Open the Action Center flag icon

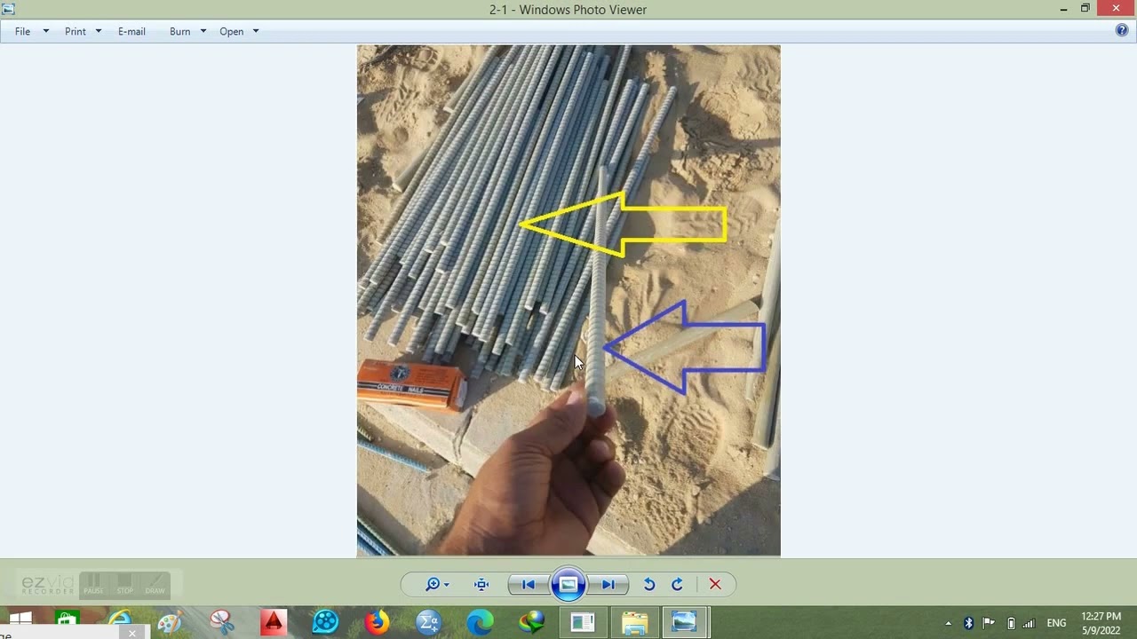[x=989, y=623]
